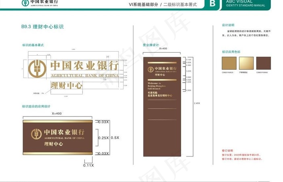Screen dimensions: 283x182
Task: Click the bottom gold bar of the horizontal sign
Action: [57, 153]
